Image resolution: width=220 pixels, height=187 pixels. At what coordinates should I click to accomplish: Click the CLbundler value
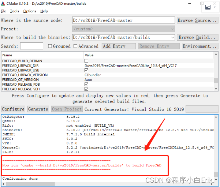[x=93, y=75]
